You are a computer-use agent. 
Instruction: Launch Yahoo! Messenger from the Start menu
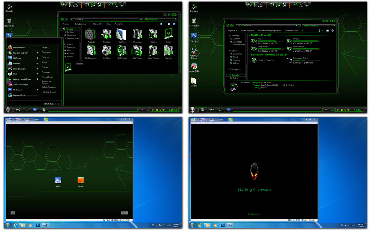tap(18, 84)
